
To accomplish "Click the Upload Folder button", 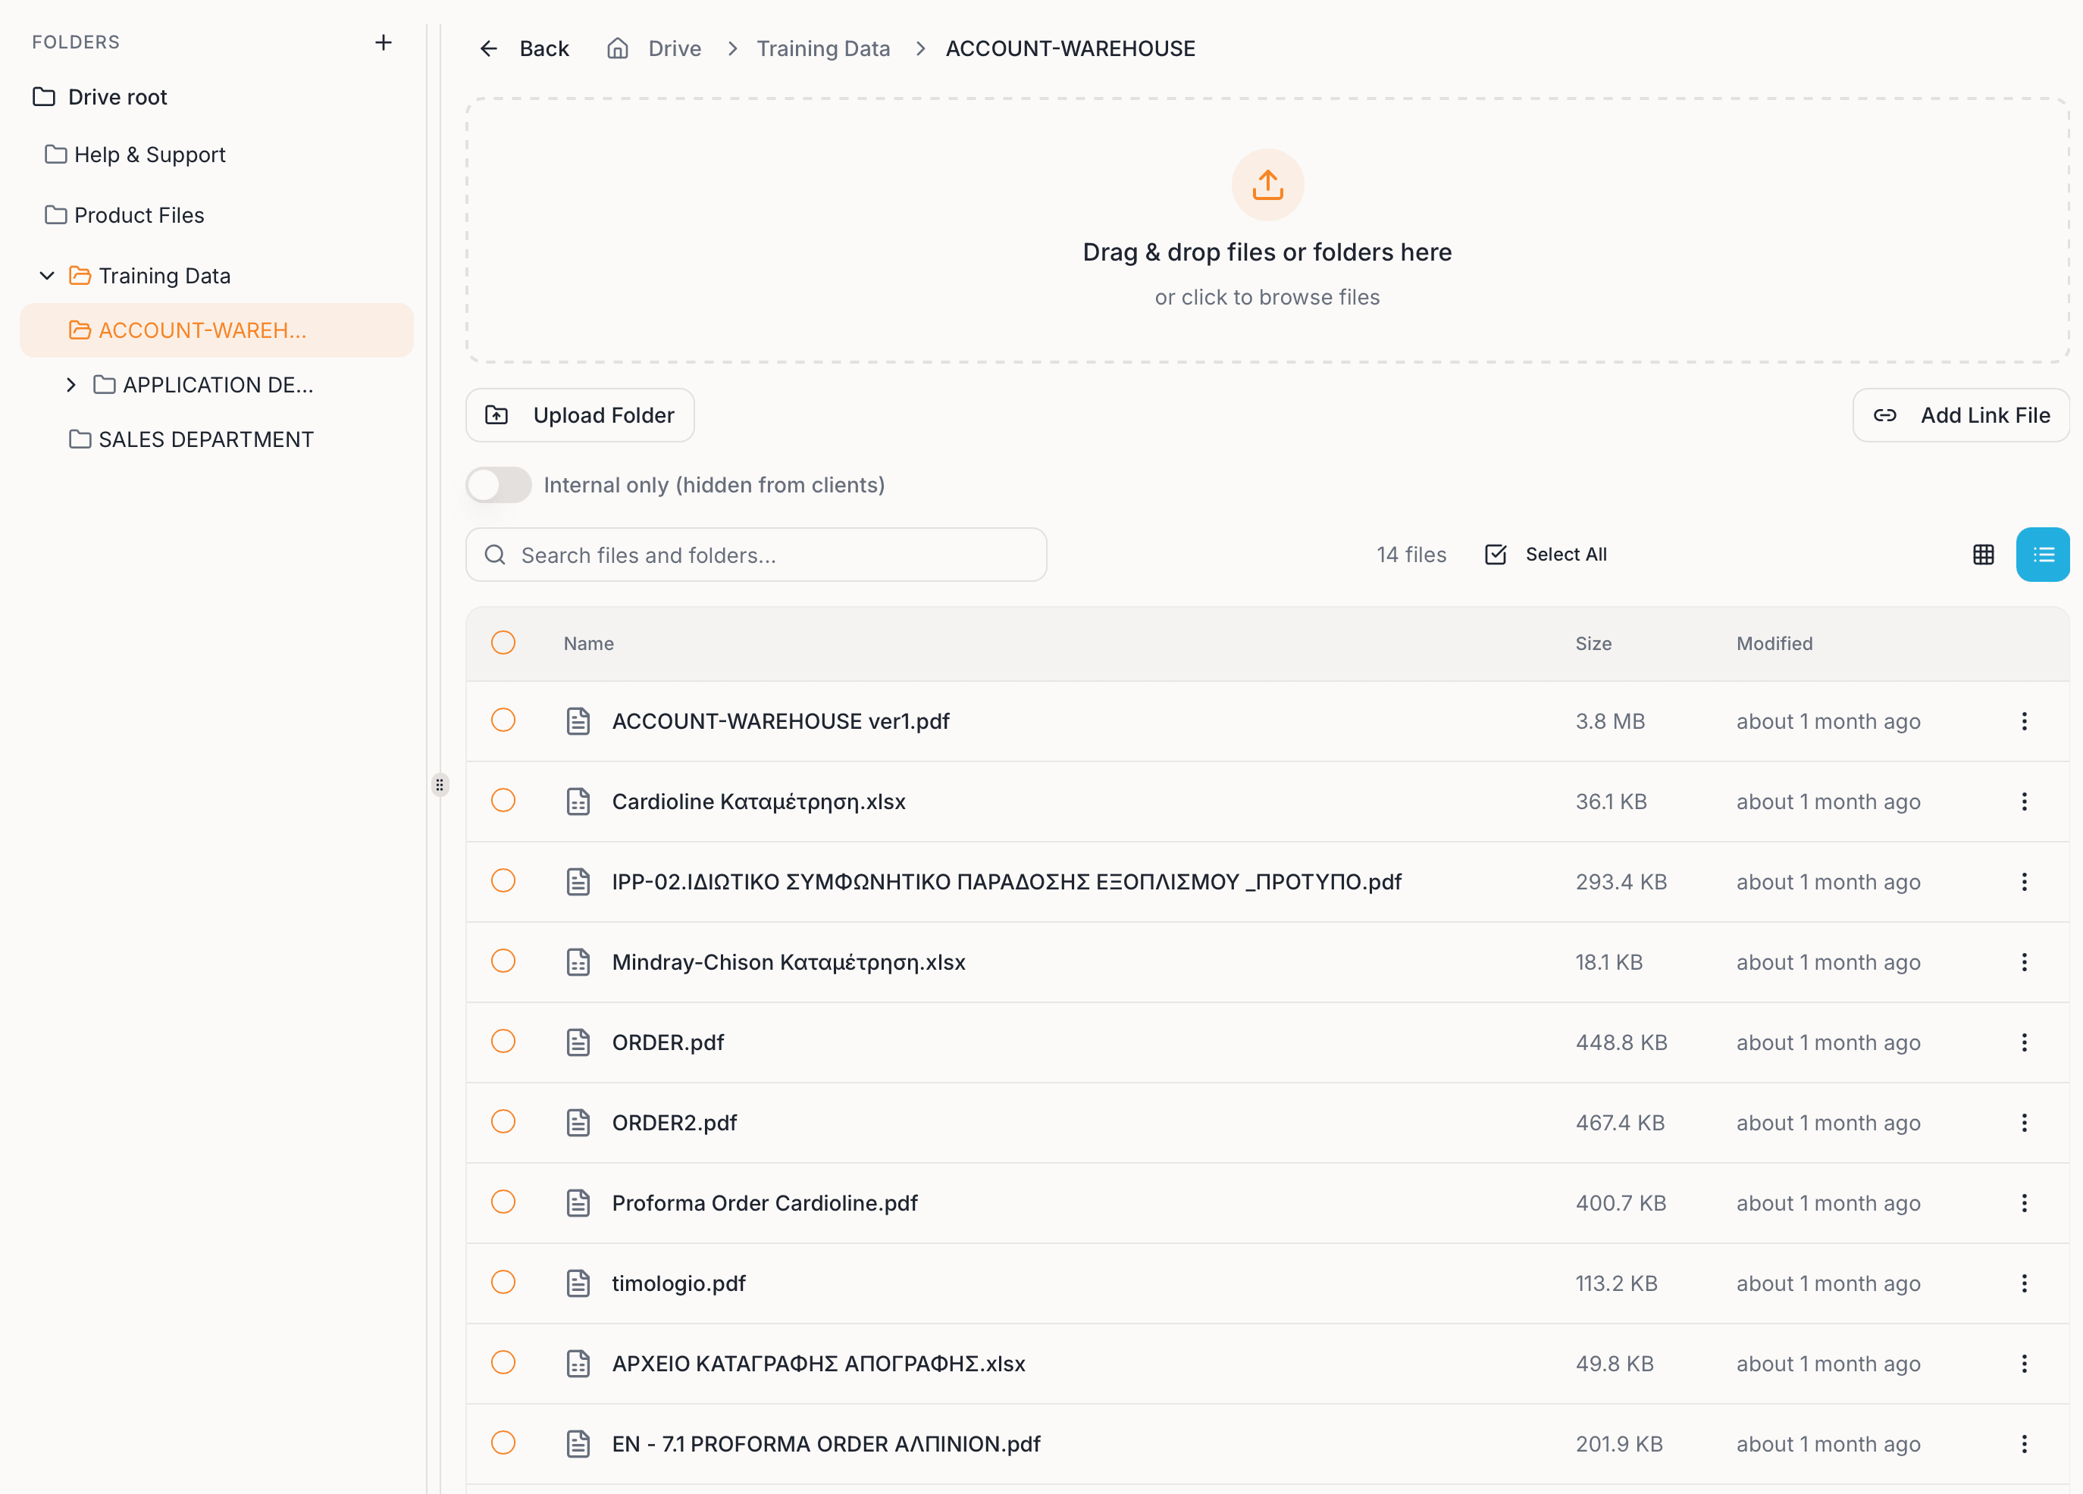I will [580, 415].
